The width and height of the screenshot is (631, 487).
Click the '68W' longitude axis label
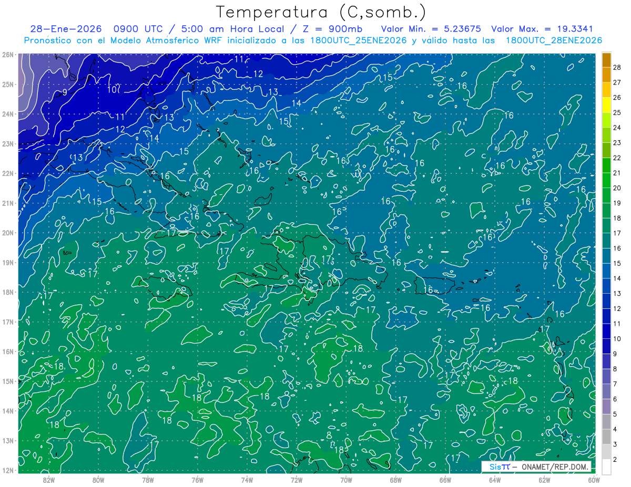[396, 480]
